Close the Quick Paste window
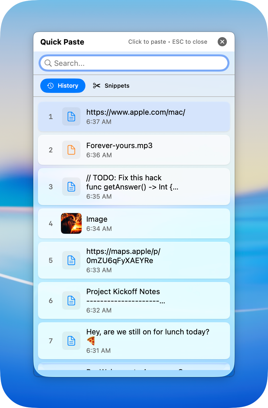 click(222, 42)
